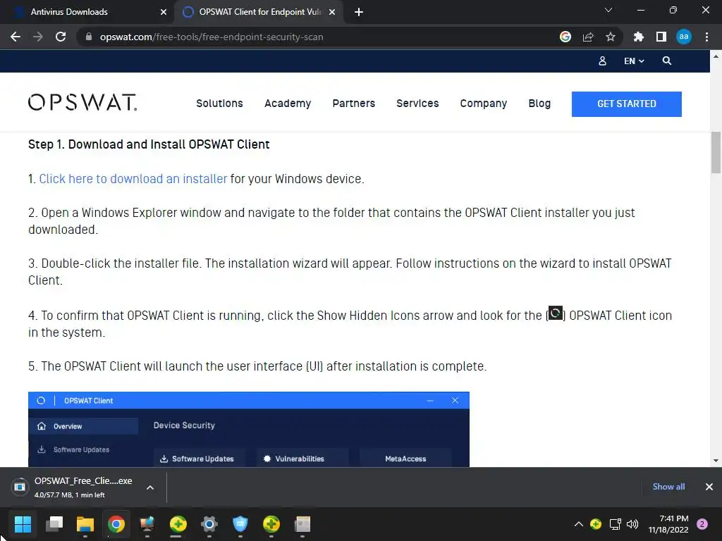Toggle the Chrome side panel
722x541 pixels.
661,37
